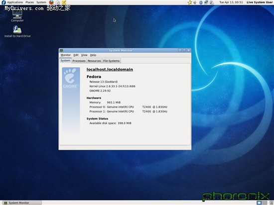Click the GNOME 2.29.92 version line
The width and height of the screenshot is (274, 205).
click(x=100, y=91)
